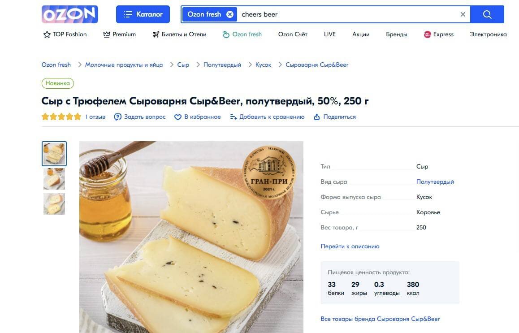Add product to comparison via Добавить к сравнению
This screenshot has height=333, width=519.
click(267, 117)
